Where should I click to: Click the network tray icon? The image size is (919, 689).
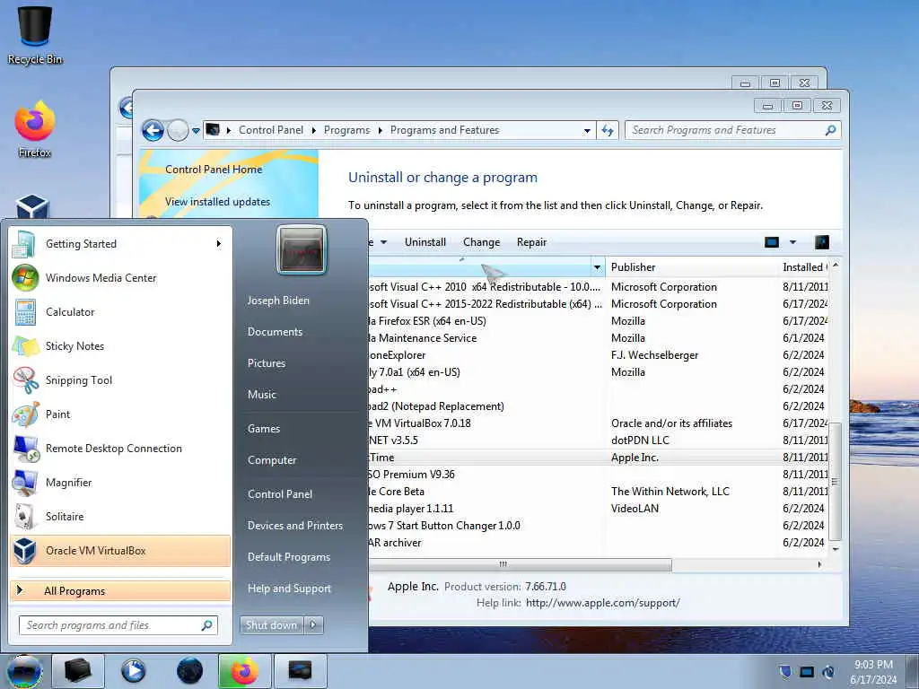coord(807,671)
